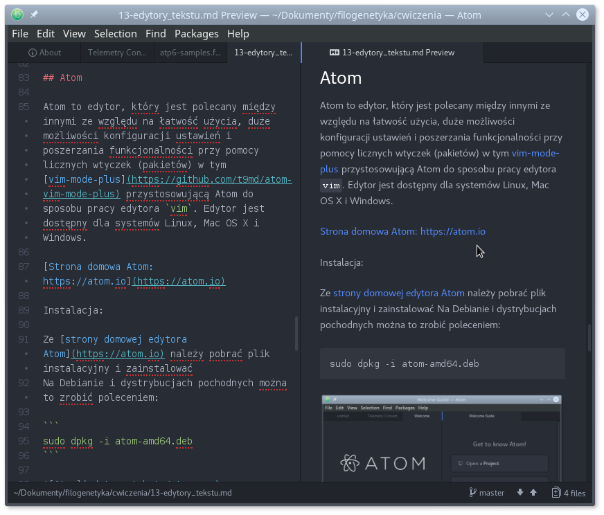Image resolution: width=604 pixels, height=515 pixels.
Task: Open the Find menu
Action: pyautogui.click(x=155, y=33)
